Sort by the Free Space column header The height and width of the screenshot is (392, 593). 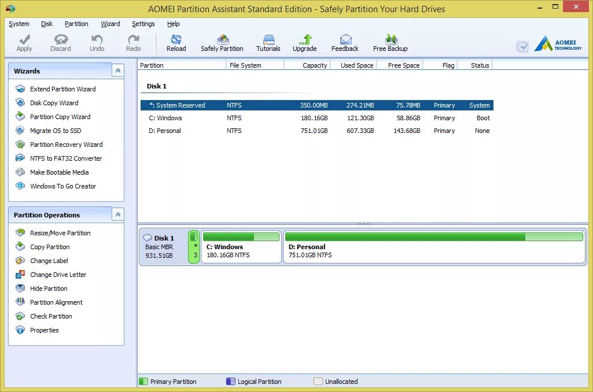(400, 65)
